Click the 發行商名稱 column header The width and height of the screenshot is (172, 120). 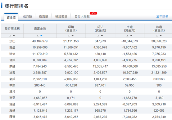click(12, 29)
